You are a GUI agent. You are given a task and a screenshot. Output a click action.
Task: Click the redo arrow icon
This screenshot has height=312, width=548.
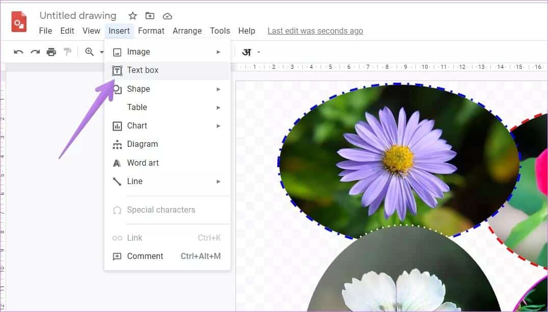coord(35,52)
